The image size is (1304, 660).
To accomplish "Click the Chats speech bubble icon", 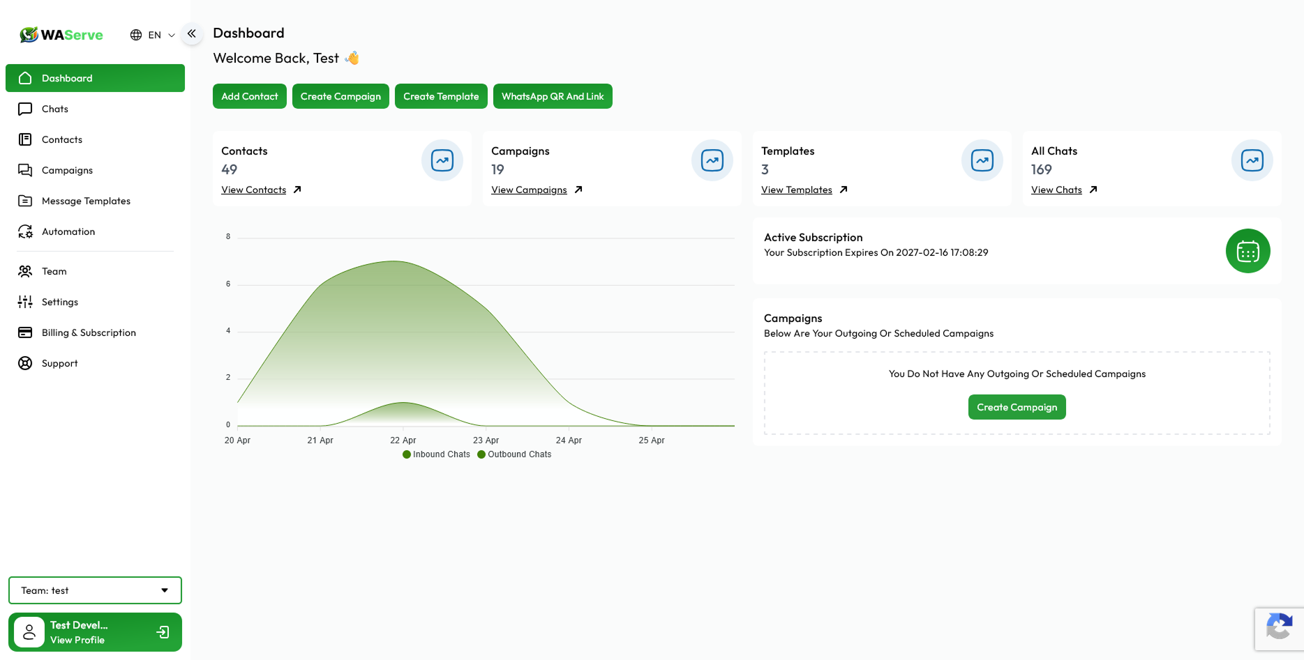I will [x=25, y=109].
